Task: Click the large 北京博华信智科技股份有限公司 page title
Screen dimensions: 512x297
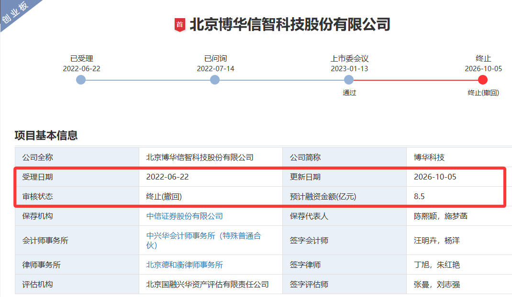Action: (x=290, y=24)
